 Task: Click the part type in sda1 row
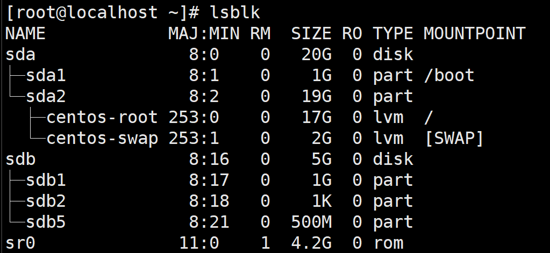[x=393, y=76]
